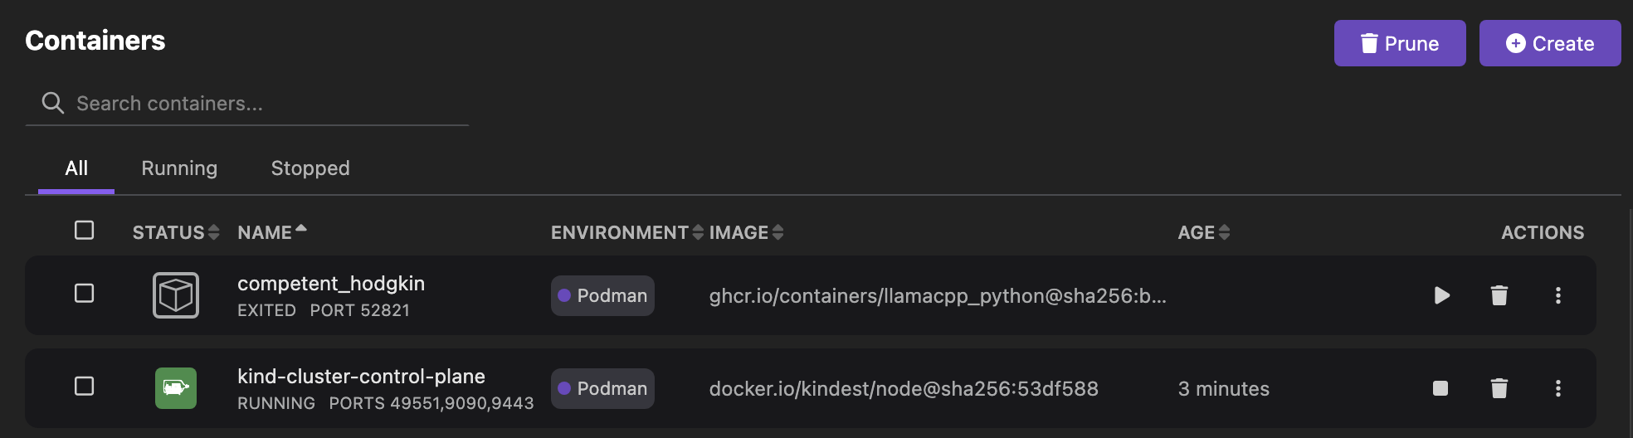Viewport: 1633px width, 438px height.
Task: Toggle the select-all containers checkbox
Action: [84, 230]
